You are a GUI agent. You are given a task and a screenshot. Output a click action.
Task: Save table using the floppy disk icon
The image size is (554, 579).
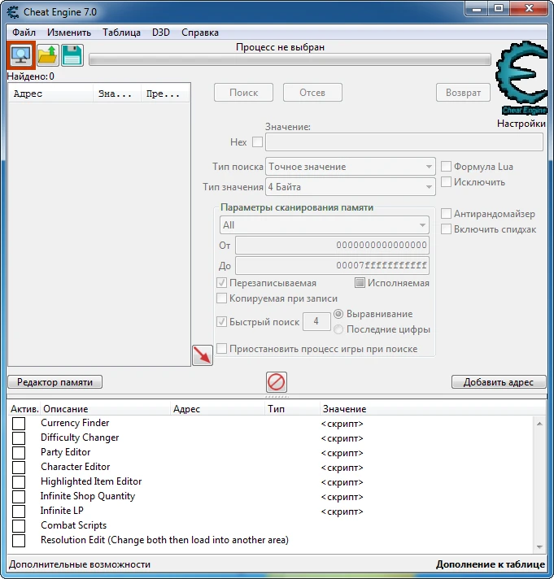click(x=72, y=55)
